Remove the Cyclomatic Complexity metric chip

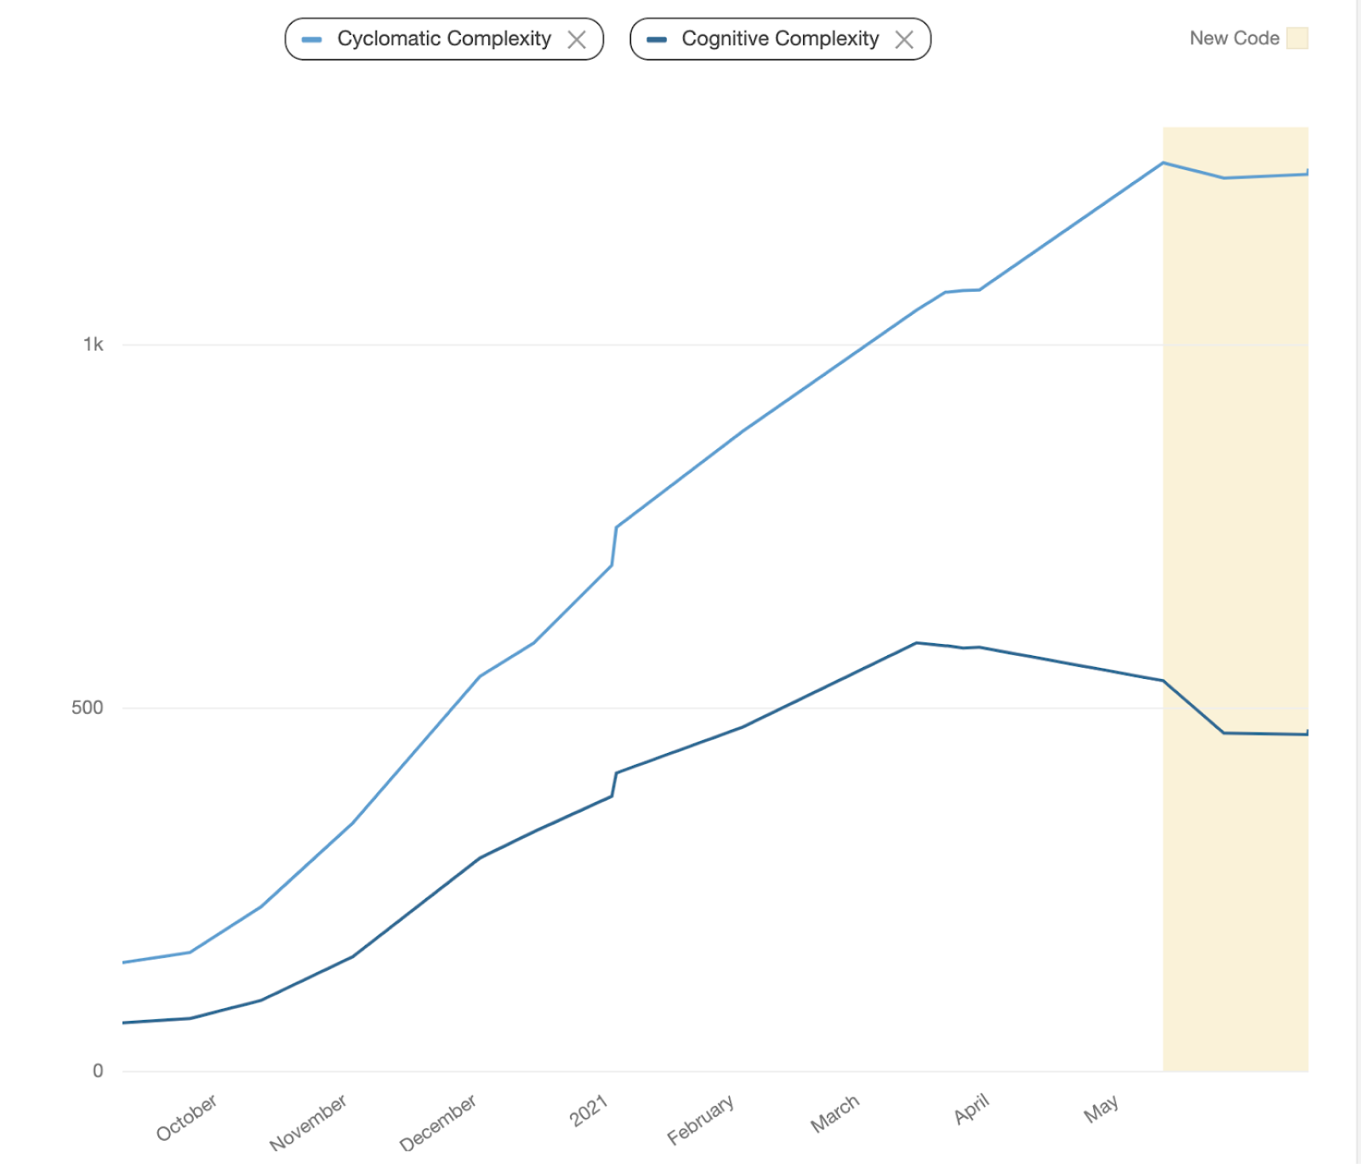pyautogui.click(x=578, y=37)
